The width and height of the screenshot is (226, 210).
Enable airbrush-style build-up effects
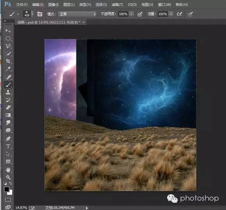tap(179, 14)
